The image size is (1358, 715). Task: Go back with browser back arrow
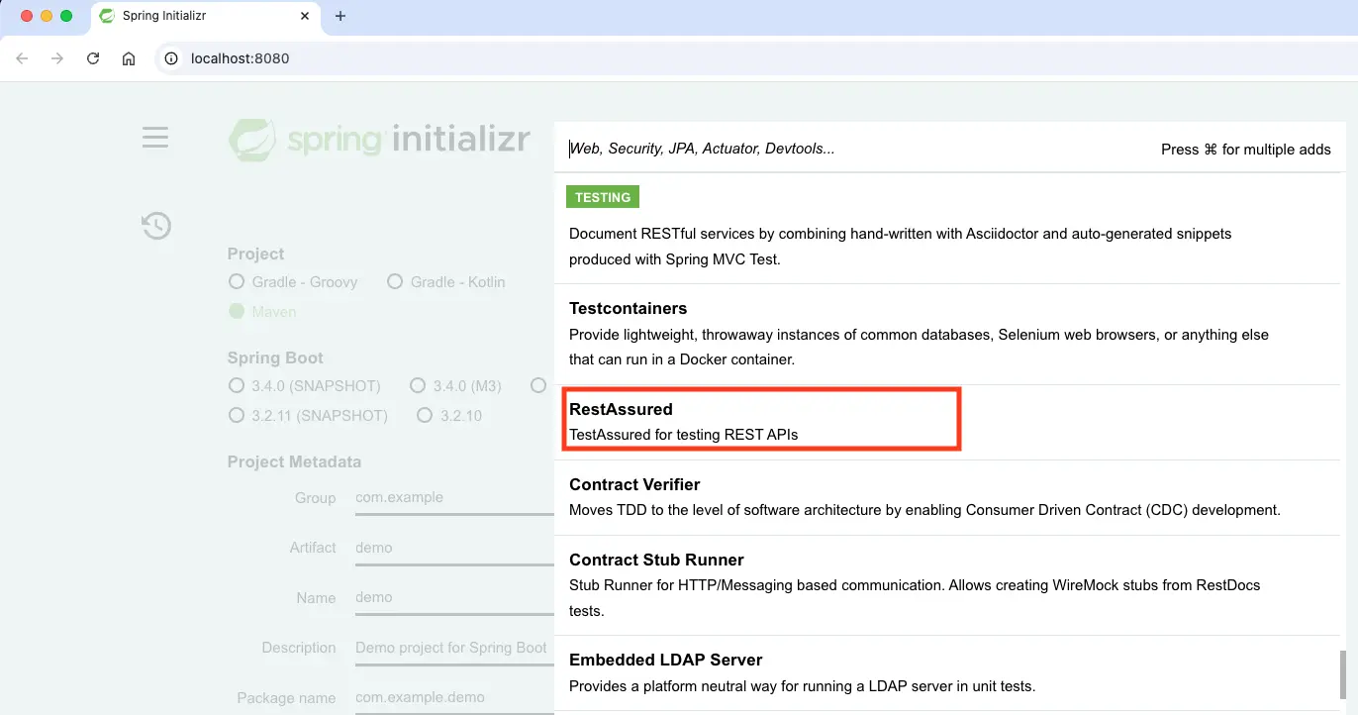click(x=22, y=58)
